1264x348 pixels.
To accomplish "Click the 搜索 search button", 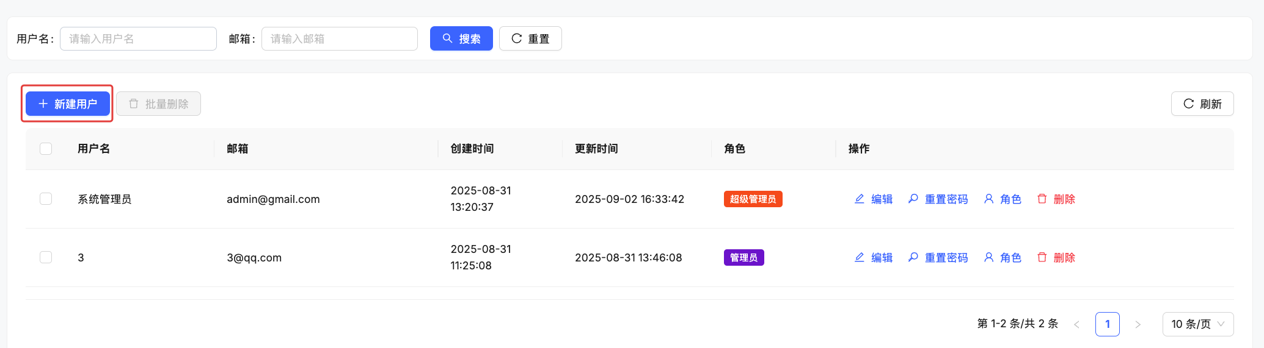I will (x=461, y=38).
